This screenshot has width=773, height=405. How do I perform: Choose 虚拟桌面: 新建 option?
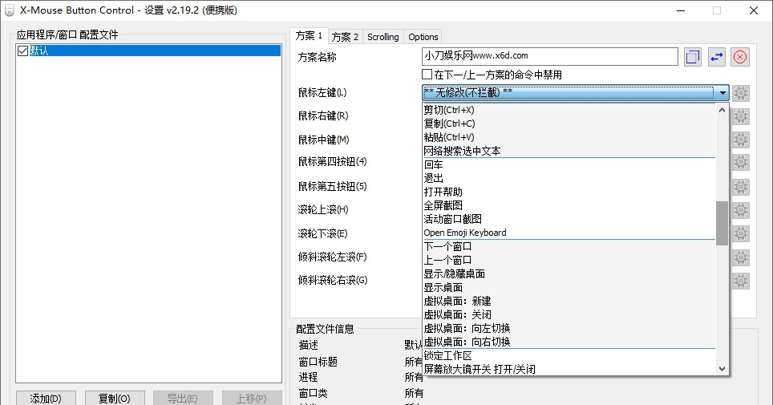[x=569, y=301]
